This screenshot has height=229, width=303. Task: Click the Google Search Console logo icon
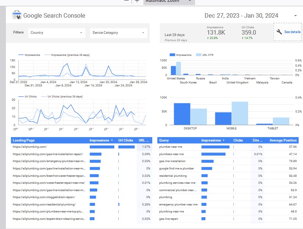17,15
